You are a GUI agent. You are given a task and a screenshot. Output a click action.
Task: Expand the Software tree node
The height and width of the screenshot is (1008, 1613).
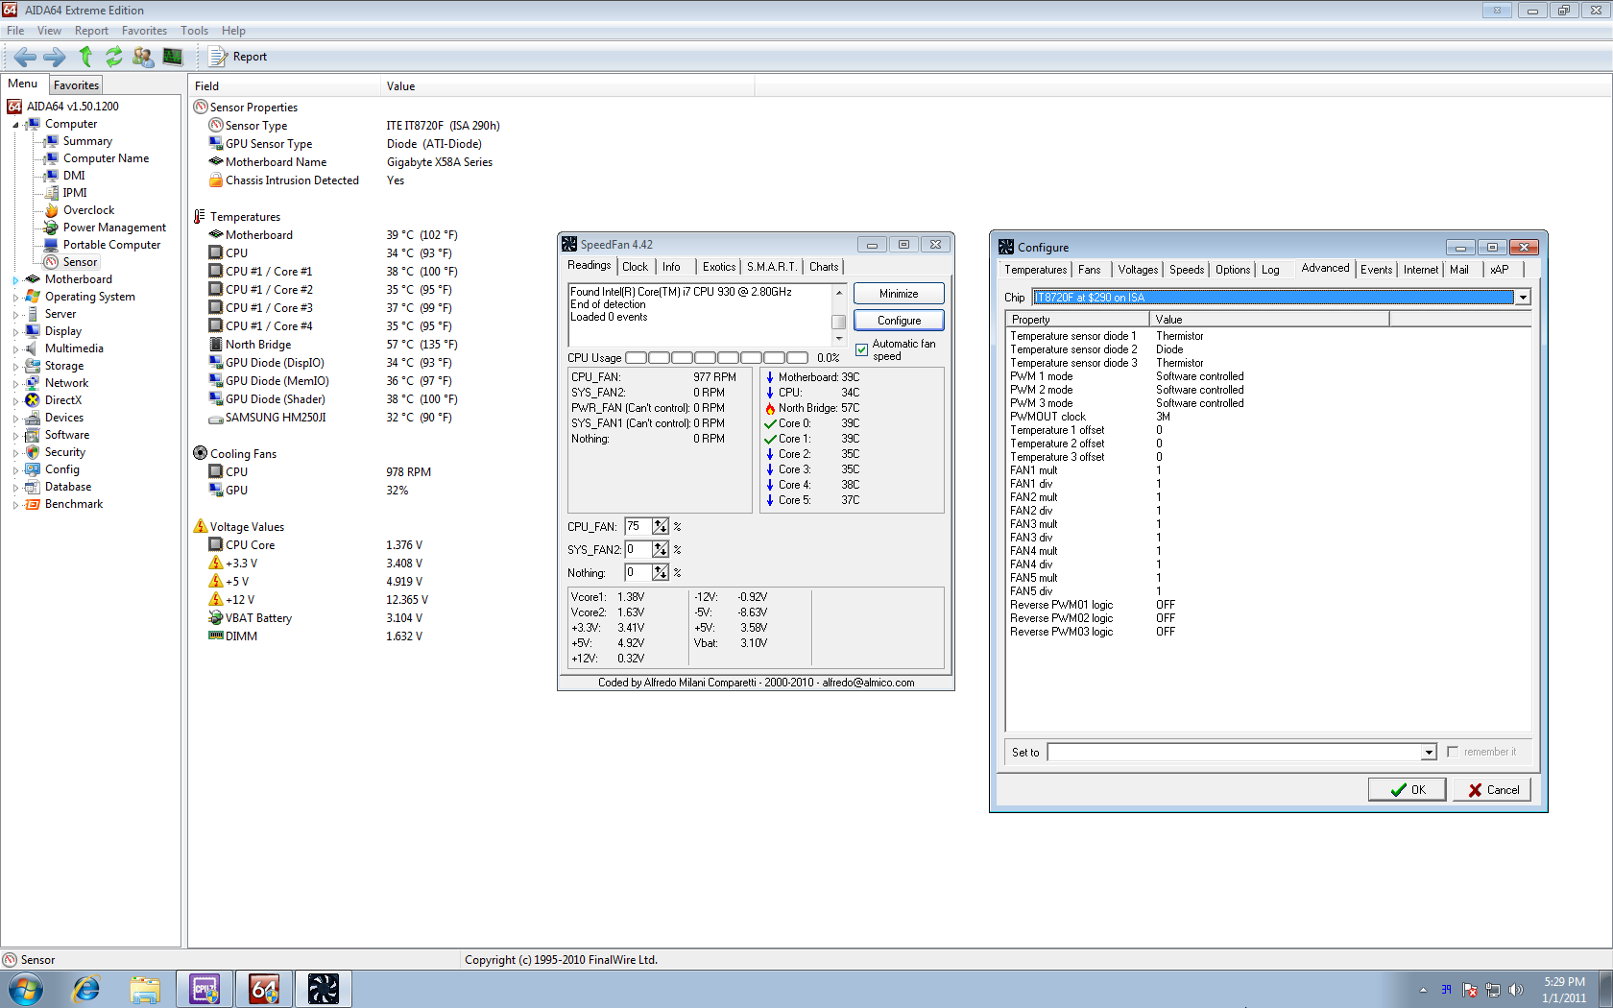(15, 436)
